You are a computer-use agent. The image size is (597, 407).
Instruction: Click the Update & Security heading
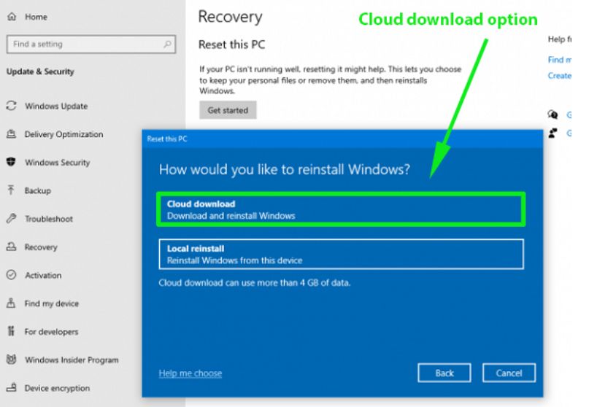coord(40,71)
